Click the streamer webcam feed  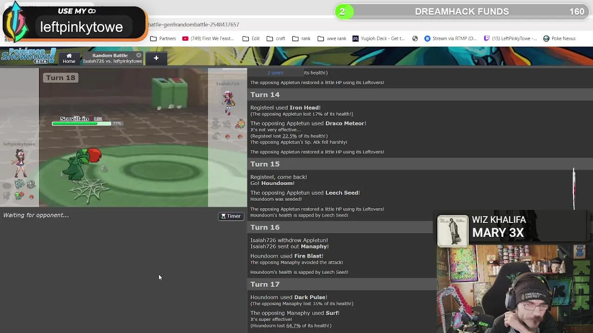pyautogui.click(x=515, y=289)
